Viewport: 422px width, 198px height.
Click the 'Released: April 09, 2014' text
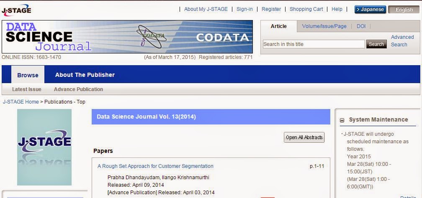(136, 185)
